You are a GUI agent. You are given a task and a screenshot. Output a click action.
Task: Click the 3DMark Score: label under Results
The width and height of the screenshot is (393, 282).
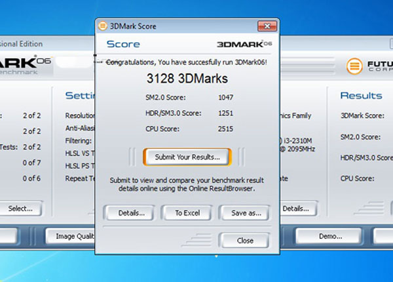362,115
